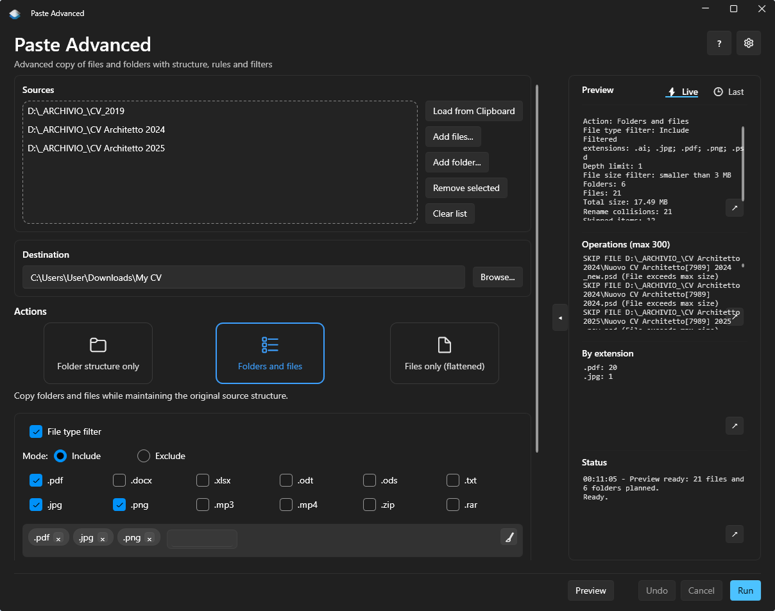Switch preview to Last tab
775x611 pixels.
point(729,92)
